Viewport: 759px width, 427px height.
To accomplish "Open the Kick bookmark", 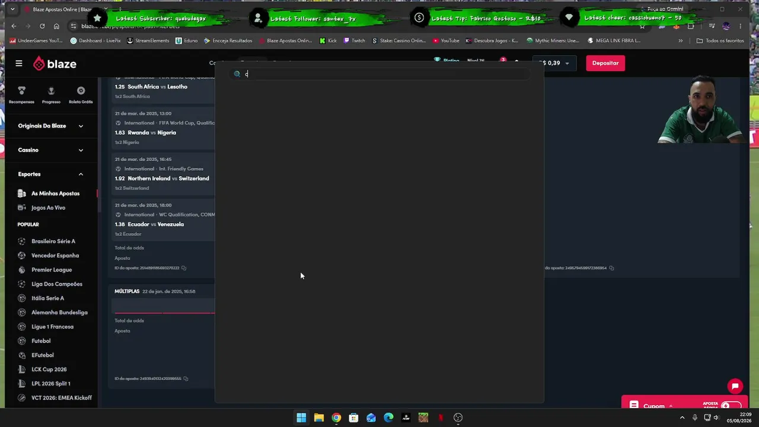I will click(x=328, y=41).
